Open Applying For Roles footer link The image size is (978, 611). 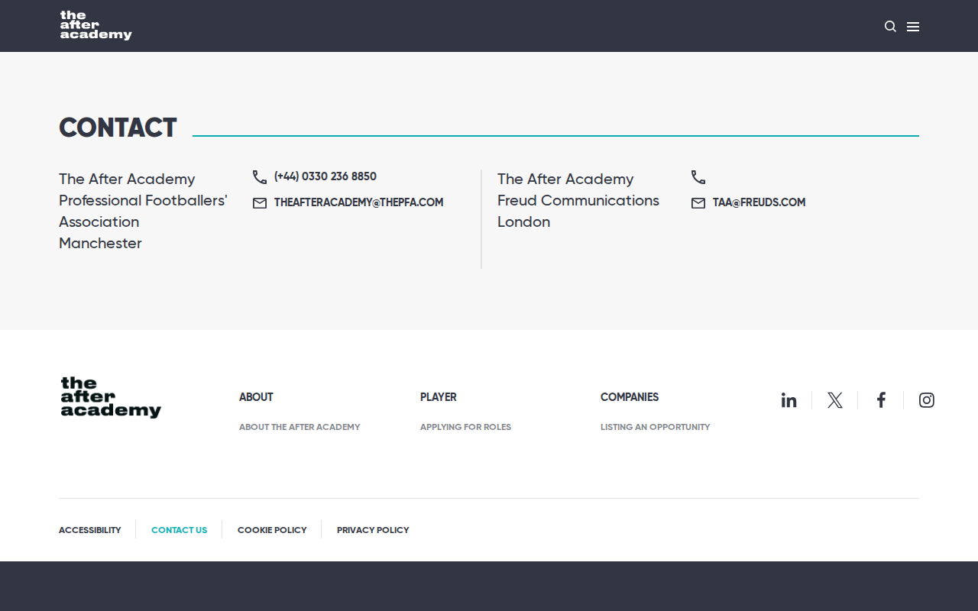tap(465, 427)
